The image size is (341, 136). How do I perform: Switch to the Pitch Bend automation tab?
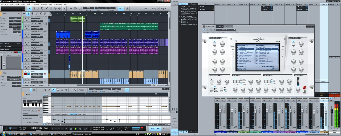click(73, 114)
